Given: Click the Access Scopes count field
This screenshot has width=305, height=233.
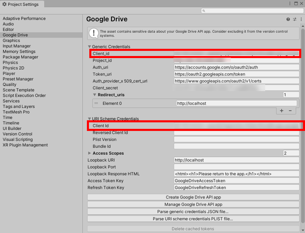Looking at the screenshot, I should [x=291, y=153].
